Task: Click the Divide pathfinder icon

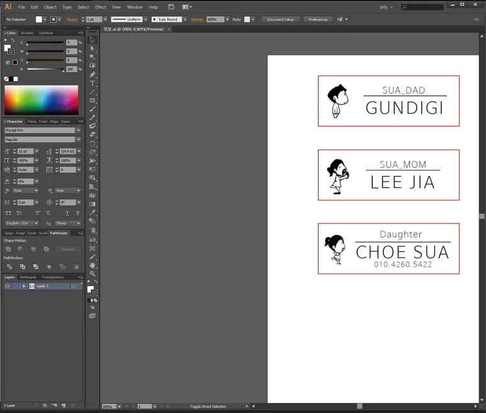Action: [x=9, y=267]
